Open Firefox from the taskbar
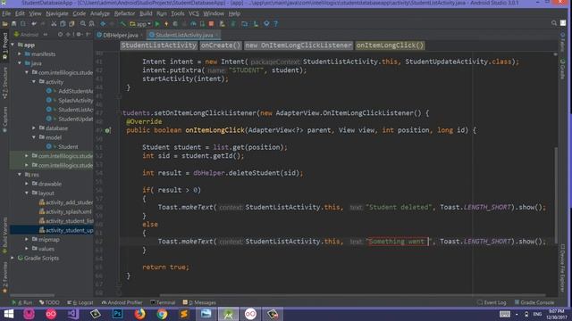572x321 pixels. click(x=139, y=314)
